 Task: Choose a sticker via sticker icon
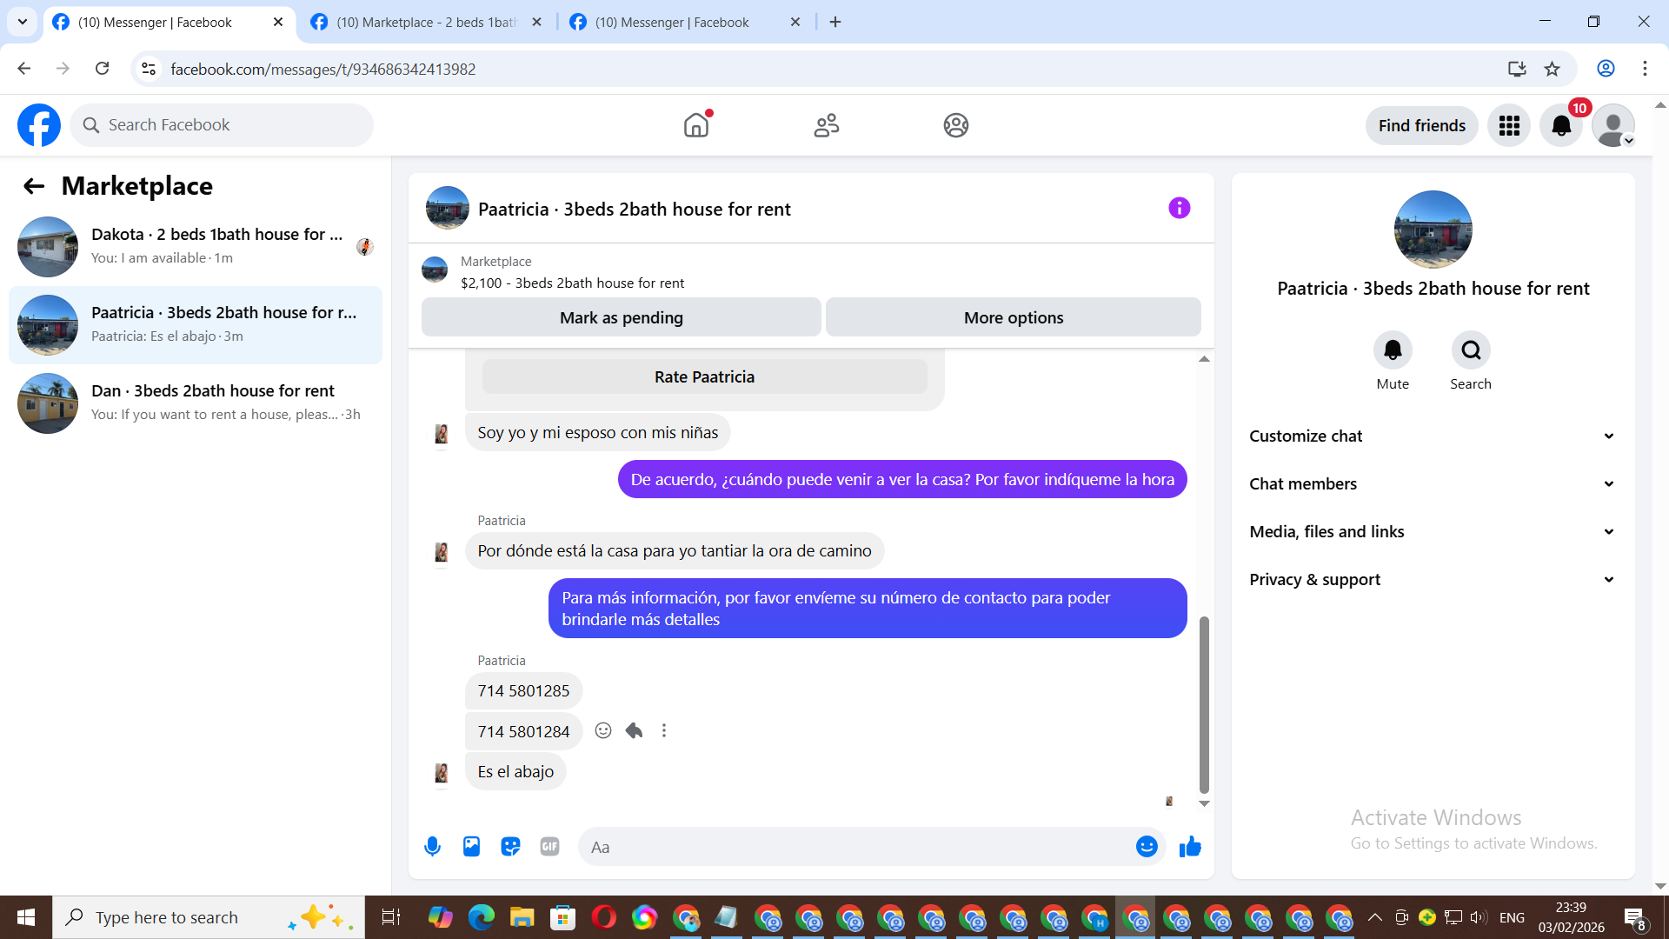510,846
